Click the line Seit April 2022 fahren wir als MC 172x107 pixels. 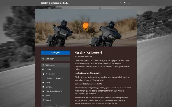click(89, 84)
